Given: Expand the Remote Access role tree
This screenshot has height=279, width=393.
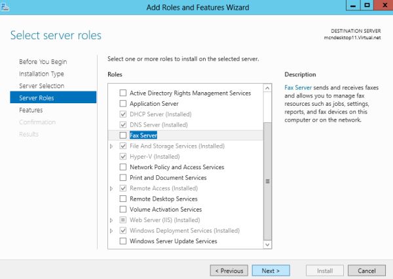Looking at the screenshot, I should pos(112,188).
